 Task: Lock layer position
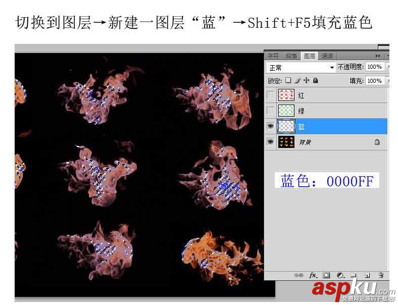coord(307,80)
